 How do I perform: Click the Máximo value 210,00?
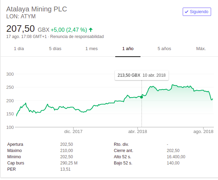[x=66, y=151]
